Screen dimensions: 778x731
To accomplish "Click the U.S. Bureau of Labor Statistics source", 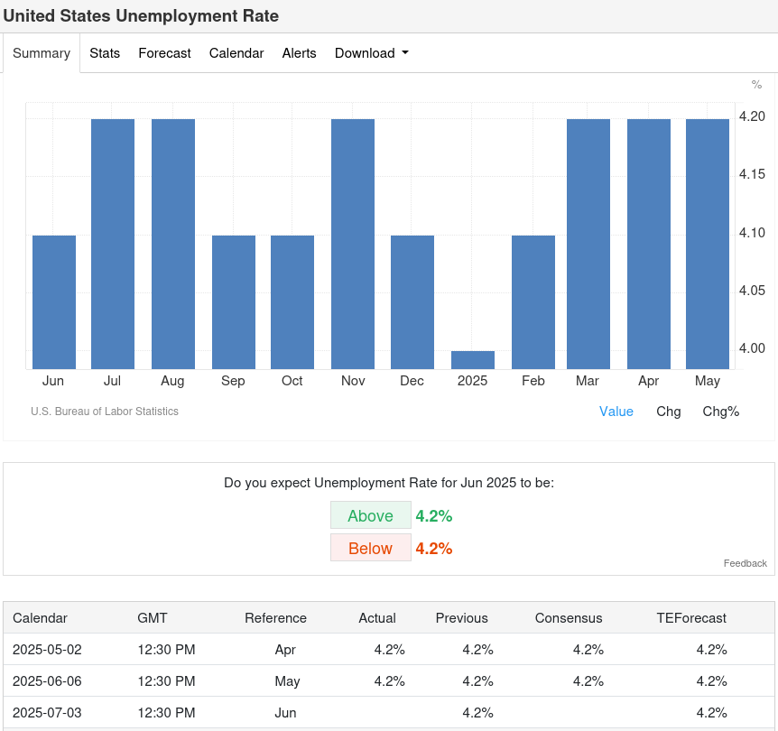I will [105, 412].
